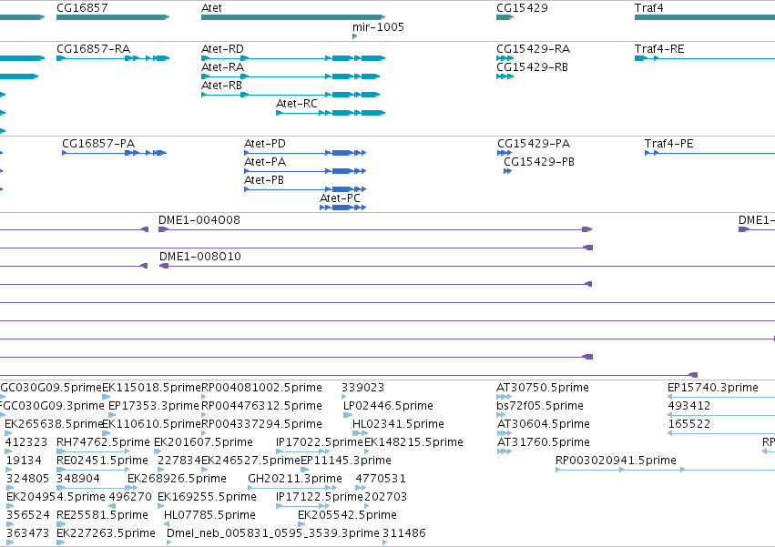Click the CG16857-RA transcript label
775x547 pixels.
pos(93,48)
